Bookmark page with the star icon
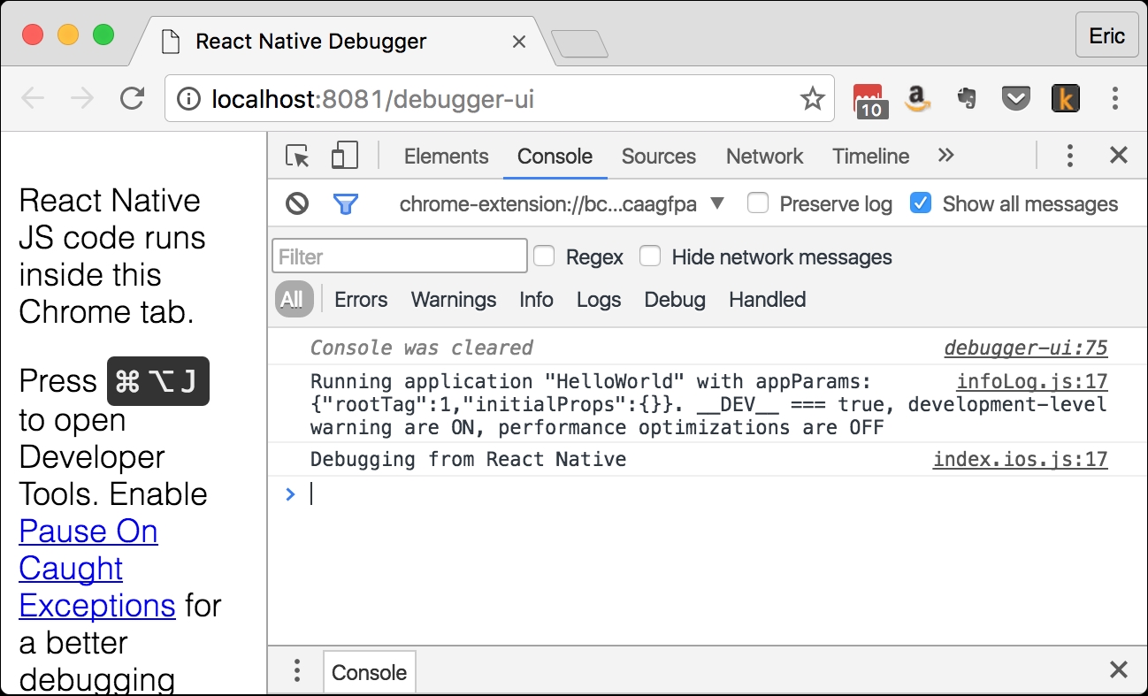The width and height of the screenshot is (1148, 696). pyautogui.click(x=812, y=98)
